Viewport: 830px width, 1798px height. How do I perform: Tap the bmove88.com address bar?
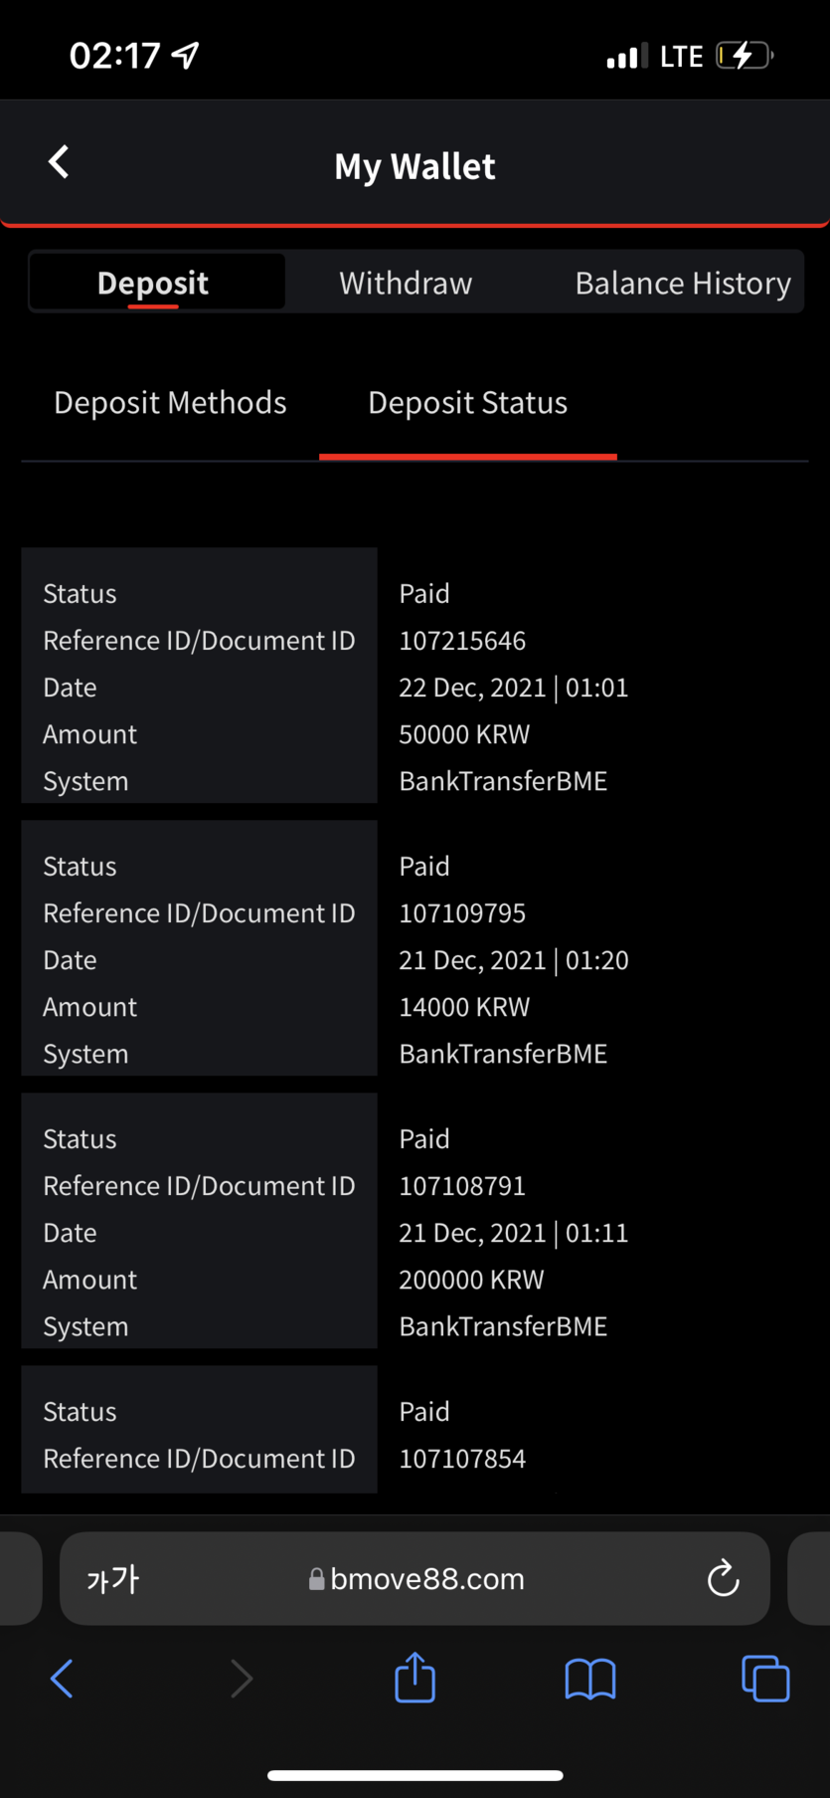click(x=415, y=1578)
